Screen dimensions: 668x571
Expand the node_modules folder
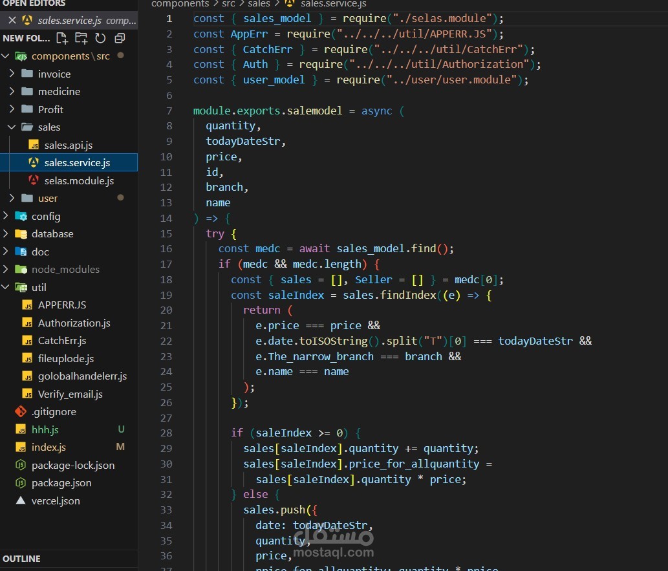[x=6, y=269]
